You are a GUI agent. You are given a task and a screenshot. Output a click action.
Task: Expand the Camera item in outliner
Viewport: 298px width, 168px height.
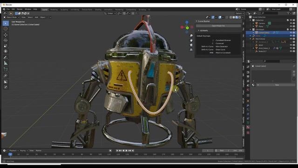(253, 23)
